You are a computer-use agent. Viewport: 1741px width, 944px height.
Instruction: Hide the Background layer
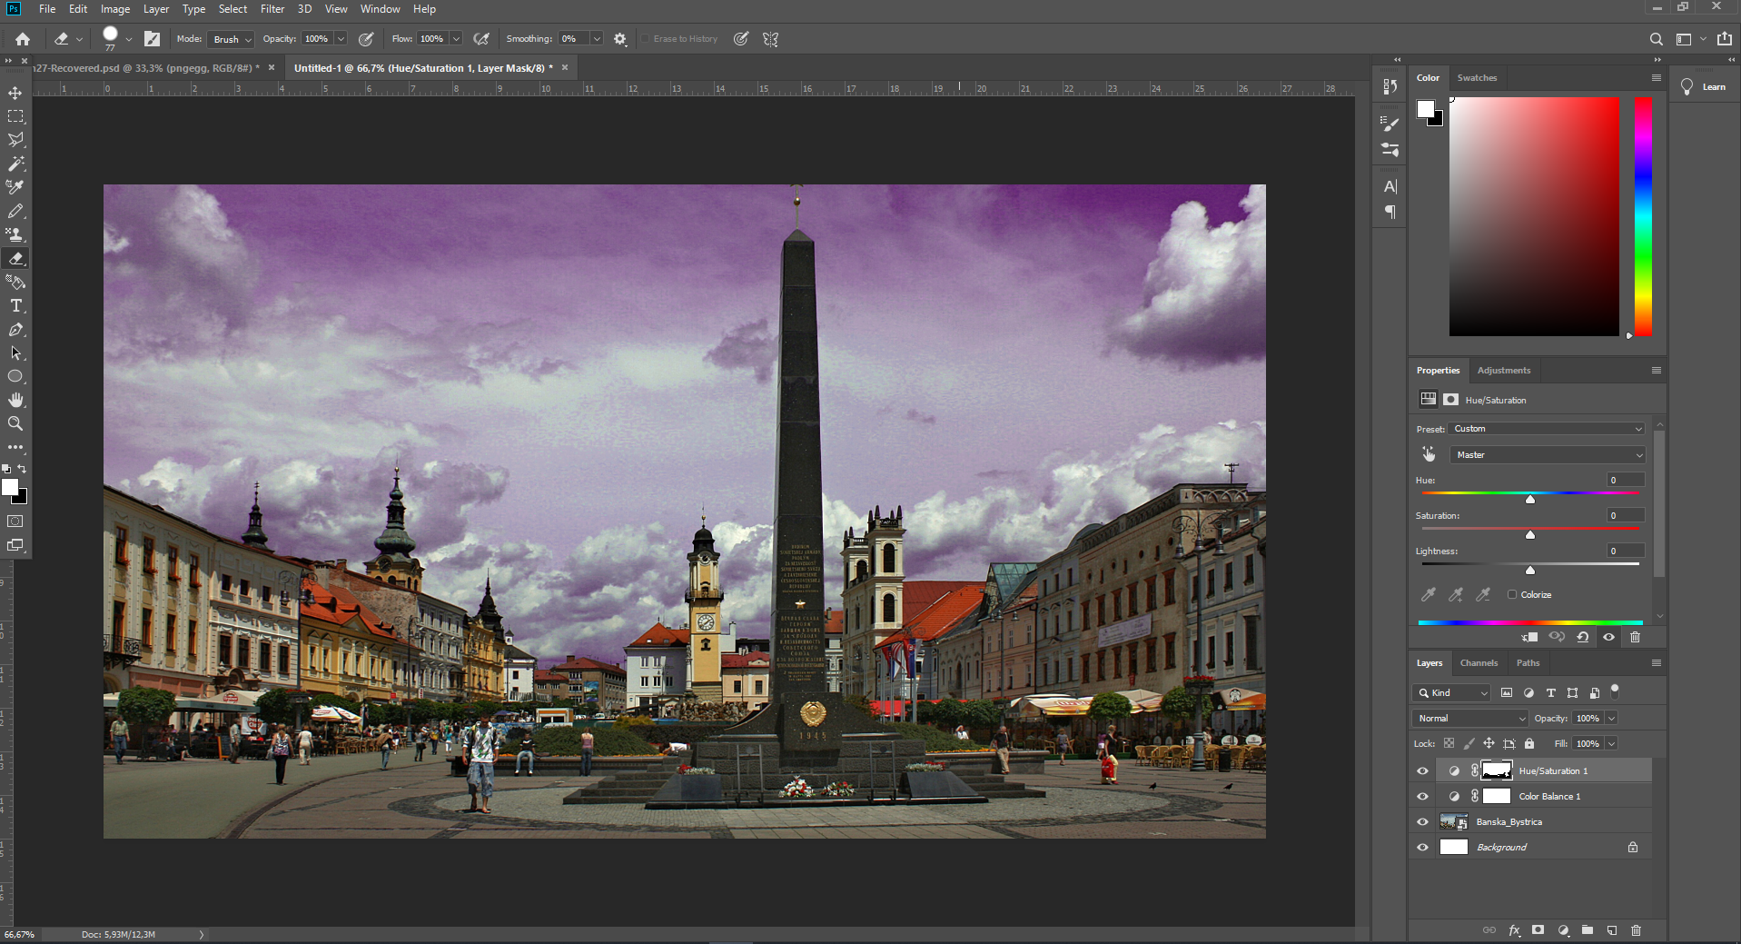point(1423,847)
